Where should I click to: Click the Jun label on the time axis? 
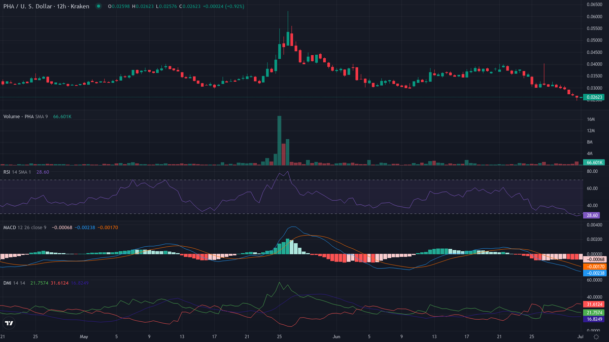(336, 336)
